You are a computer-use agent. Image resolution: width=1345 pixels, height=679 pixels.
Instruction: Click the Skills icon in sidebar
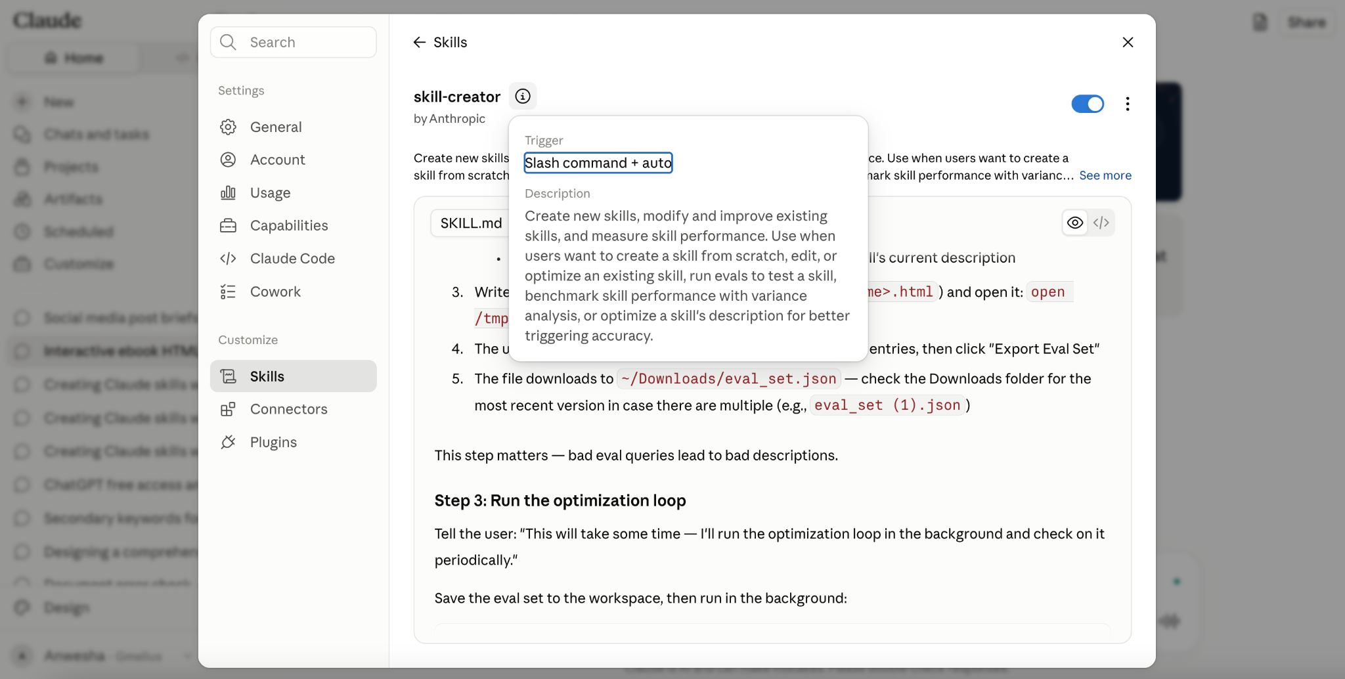coord(228,376)
